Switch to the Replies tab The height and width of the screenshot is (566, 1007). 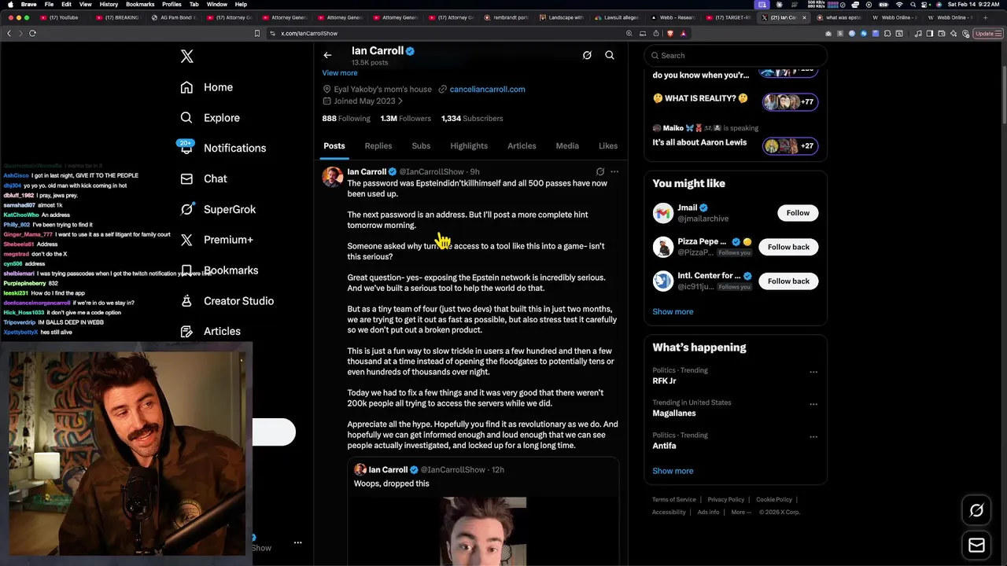coord(378,146)
